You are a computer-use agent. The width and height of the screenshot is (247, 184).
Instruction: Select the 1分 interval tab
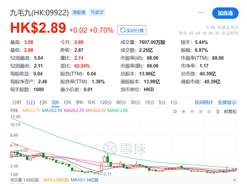click(174, 102)
